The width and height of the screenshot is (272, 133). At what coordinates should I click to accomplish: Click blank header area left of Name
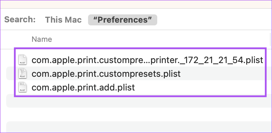(x=16, y=39)
